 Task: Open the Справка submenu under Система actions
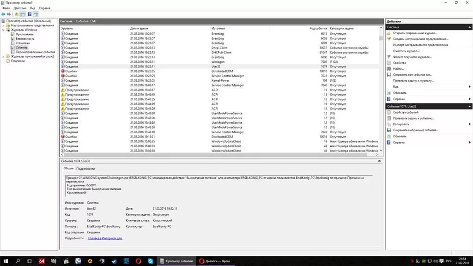(x=470, y=99)
